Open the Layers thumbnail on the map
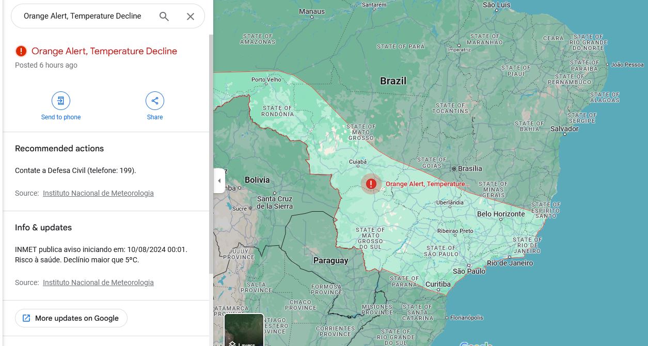This screenshot has width=648, height=346. 244,330
